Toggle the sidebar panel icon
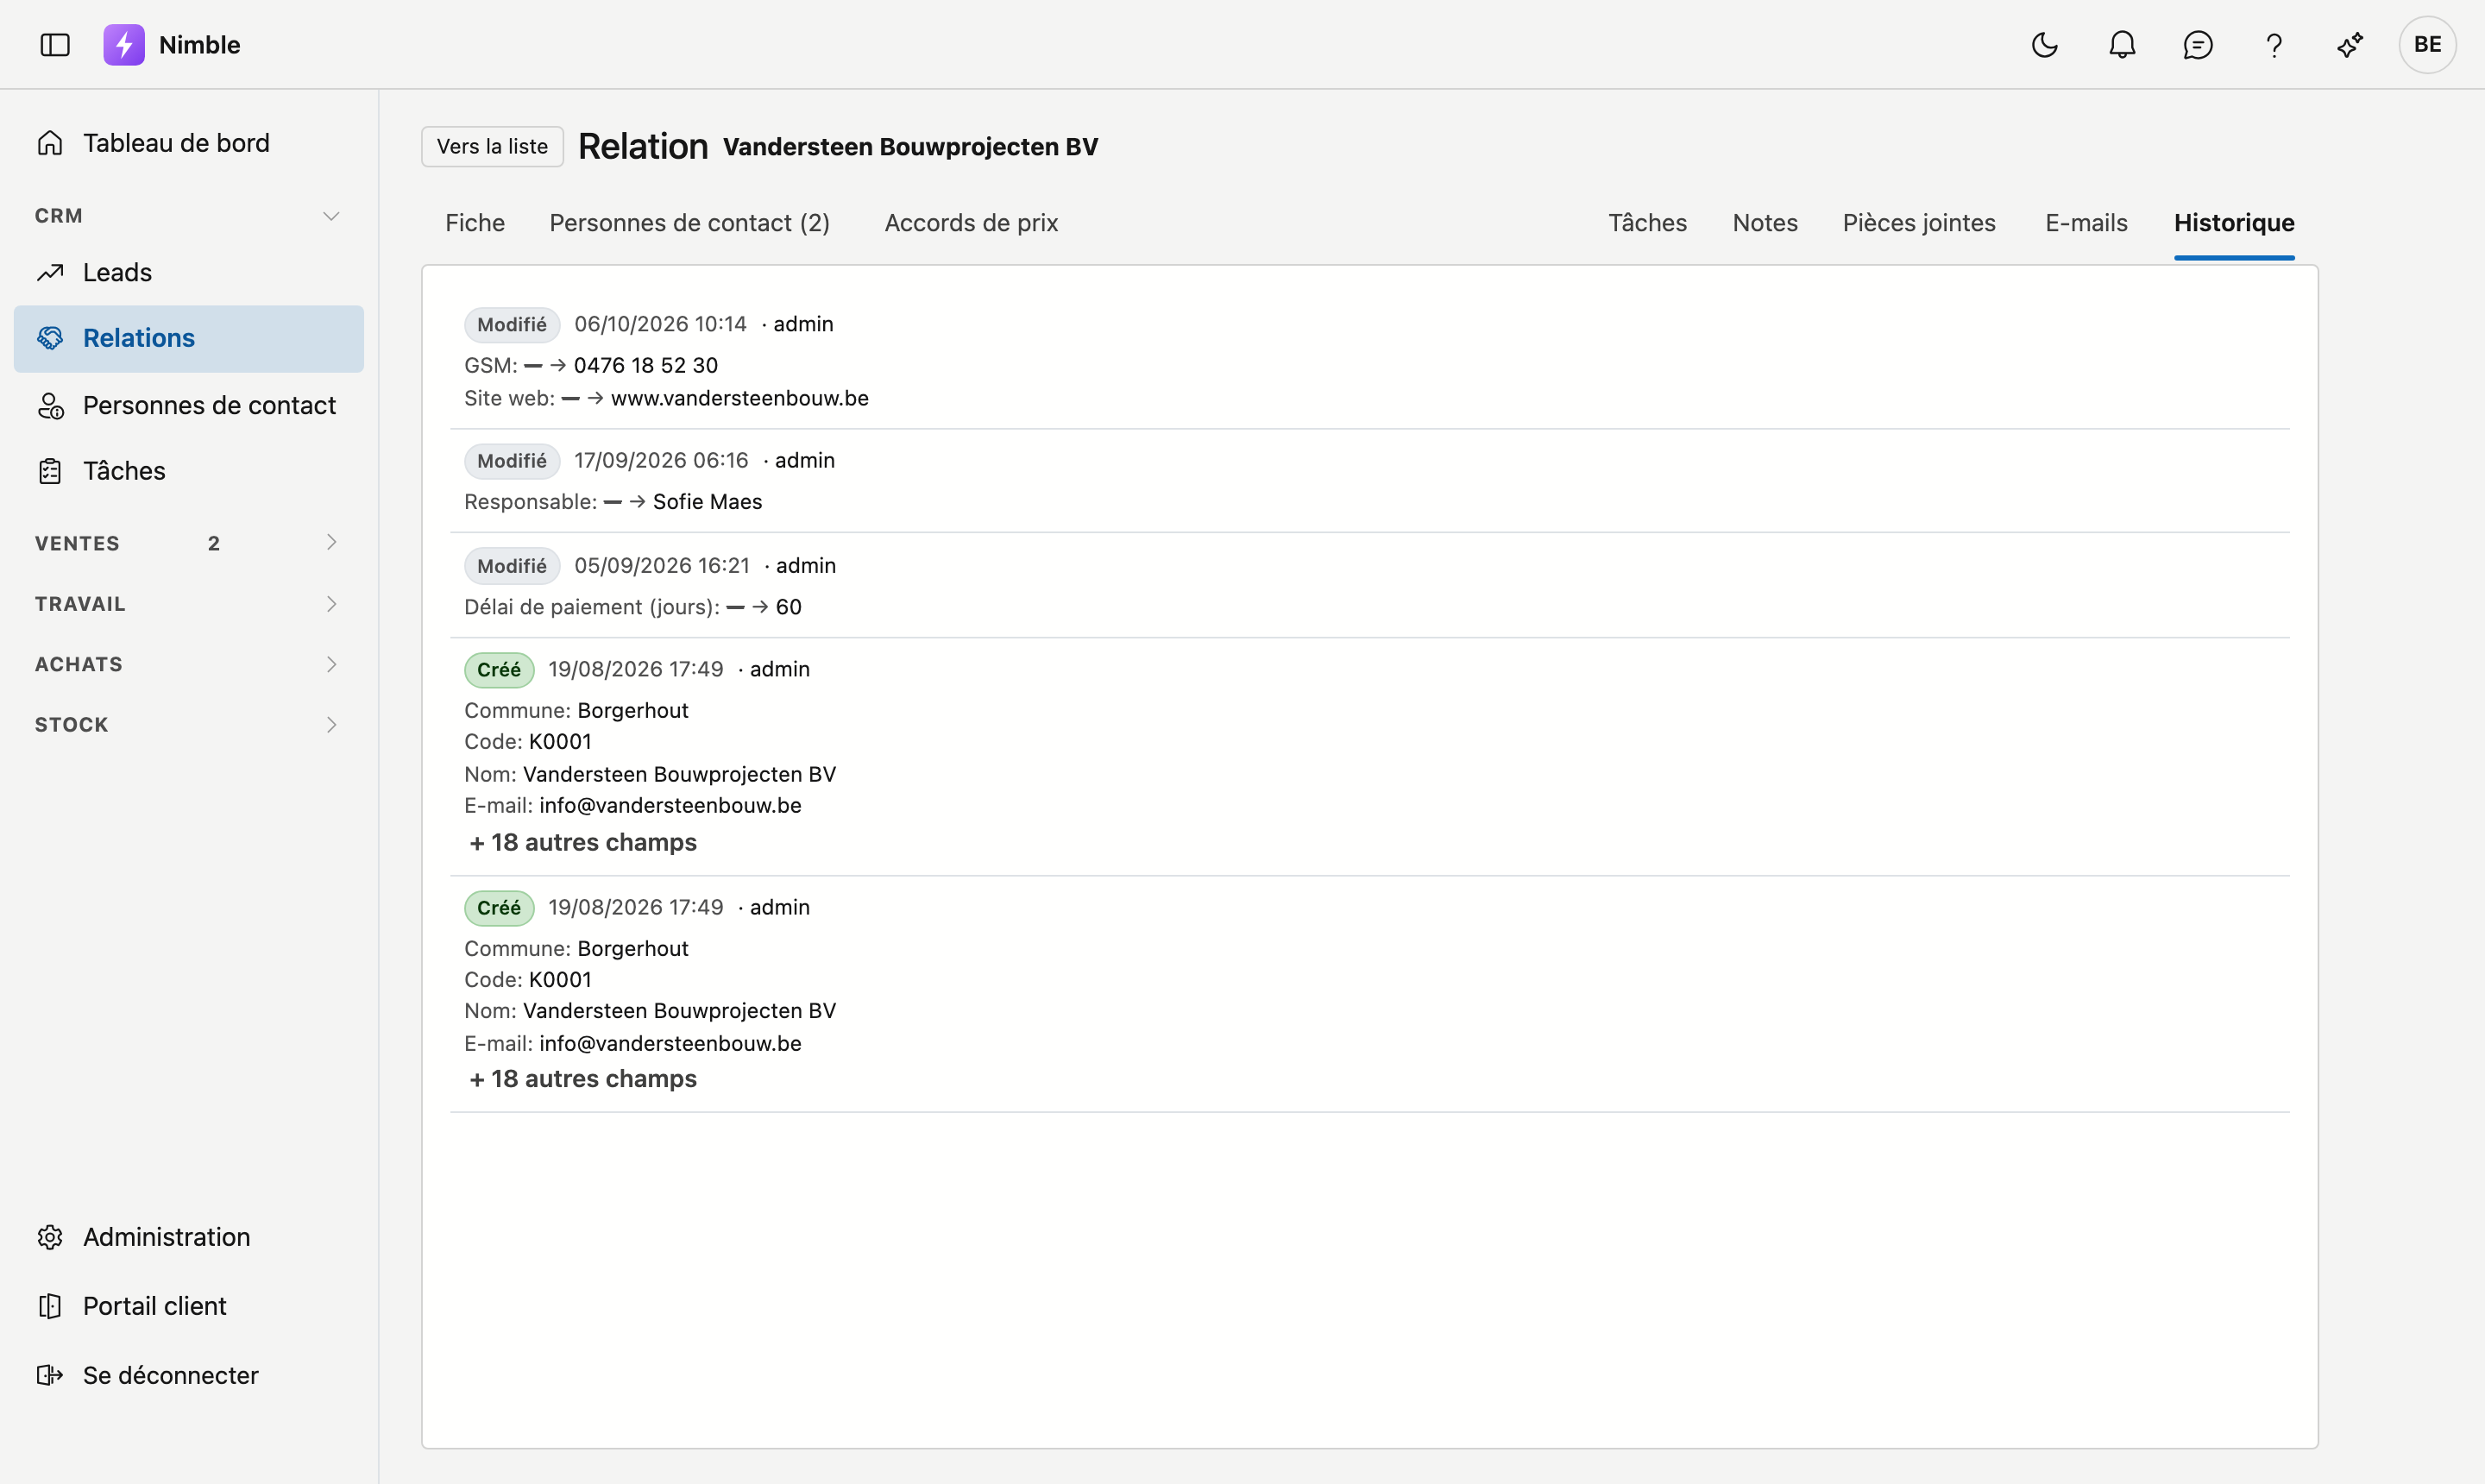2485x1484 pixels. pyautogui.click(x=55, y=45)
